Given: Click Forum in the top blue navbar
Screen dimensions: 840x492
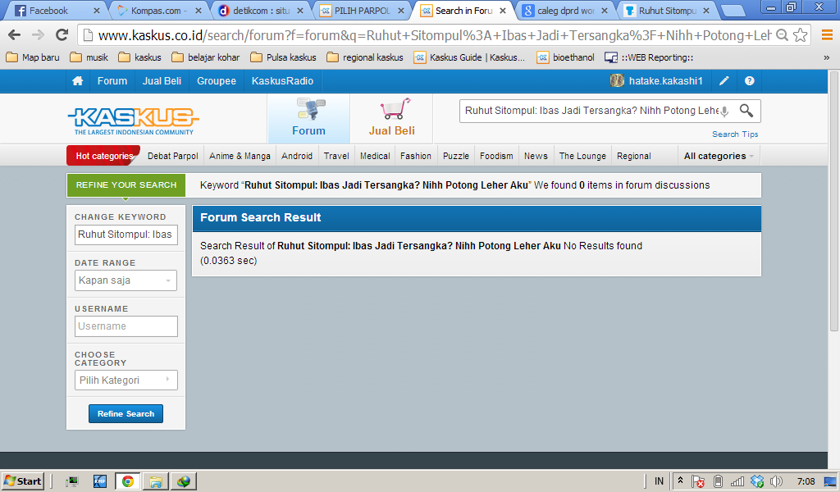Looking at the screenshot, I should coord(112,81).
